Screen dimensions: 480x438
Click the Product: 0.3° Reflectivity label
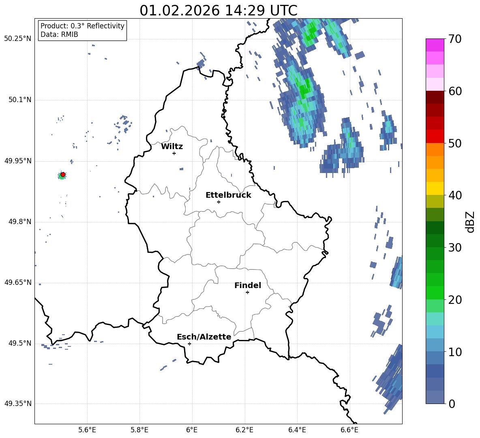click(x=82, y=26)
